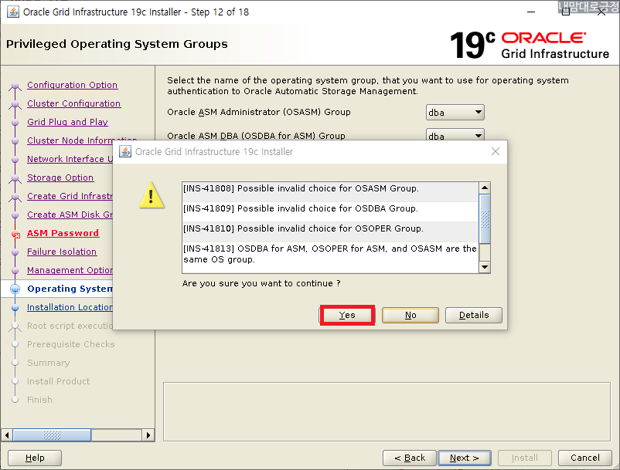Click the step bullet beside Failure Isolation
This screenshot has height=470, width=620.
[x=15, y=252]
